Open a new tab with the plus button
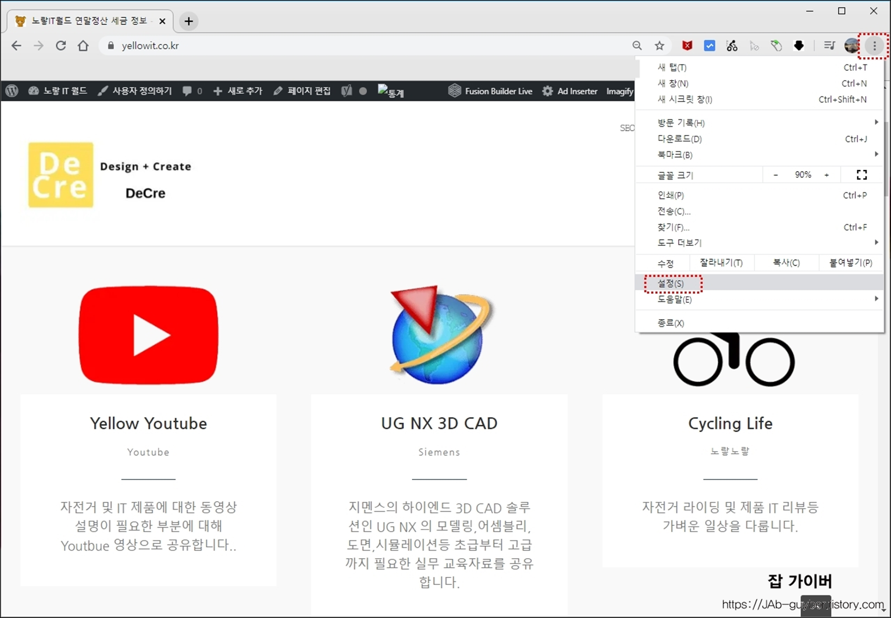This screenshot has width=891, height=618. tap(189, 21)
